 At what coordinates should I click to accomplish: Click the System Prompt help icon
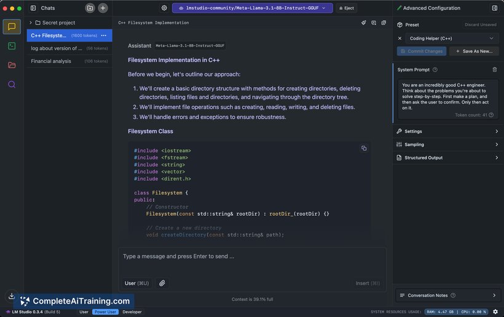click(435, 69)
